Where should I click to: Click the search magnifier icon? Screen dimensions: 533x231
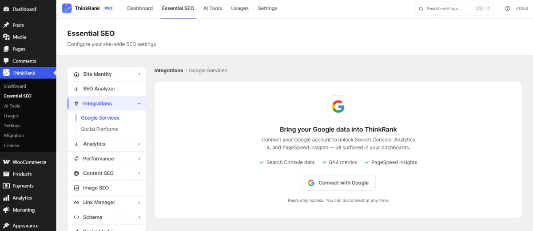point(421,8)
